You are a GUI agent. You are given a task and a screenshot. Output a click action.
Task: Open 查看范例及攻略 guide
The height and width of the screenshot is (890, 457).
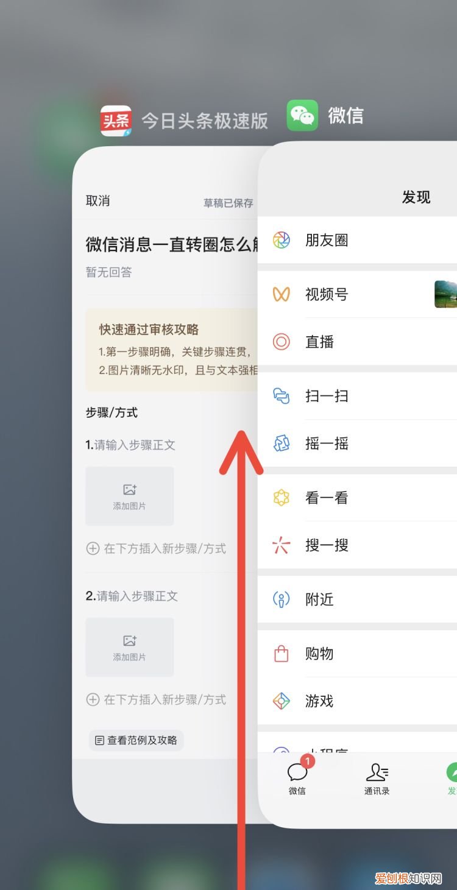[135, 740]
